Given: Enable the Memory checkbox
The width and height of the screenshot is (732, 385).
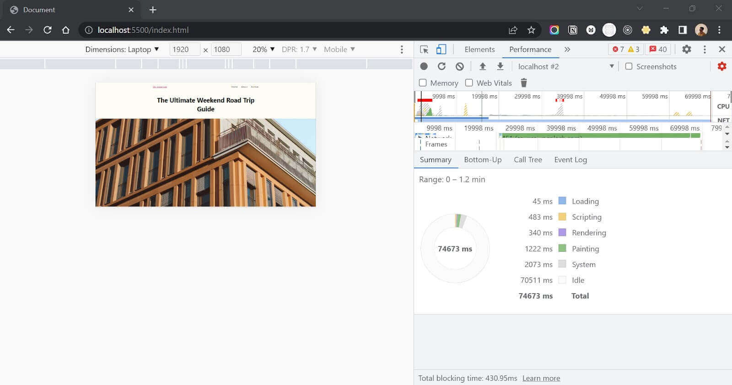Looking at the screenshot, I should coord(423,83).
